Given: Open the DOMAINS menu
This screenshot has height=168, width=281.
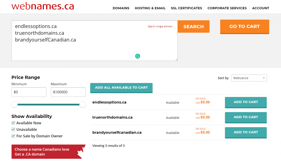Looking at the screenshot, I should 121,8.
